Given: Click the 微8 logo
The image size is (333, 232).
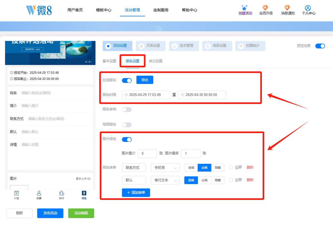Looking at the screenshot, I should (39, 10).
